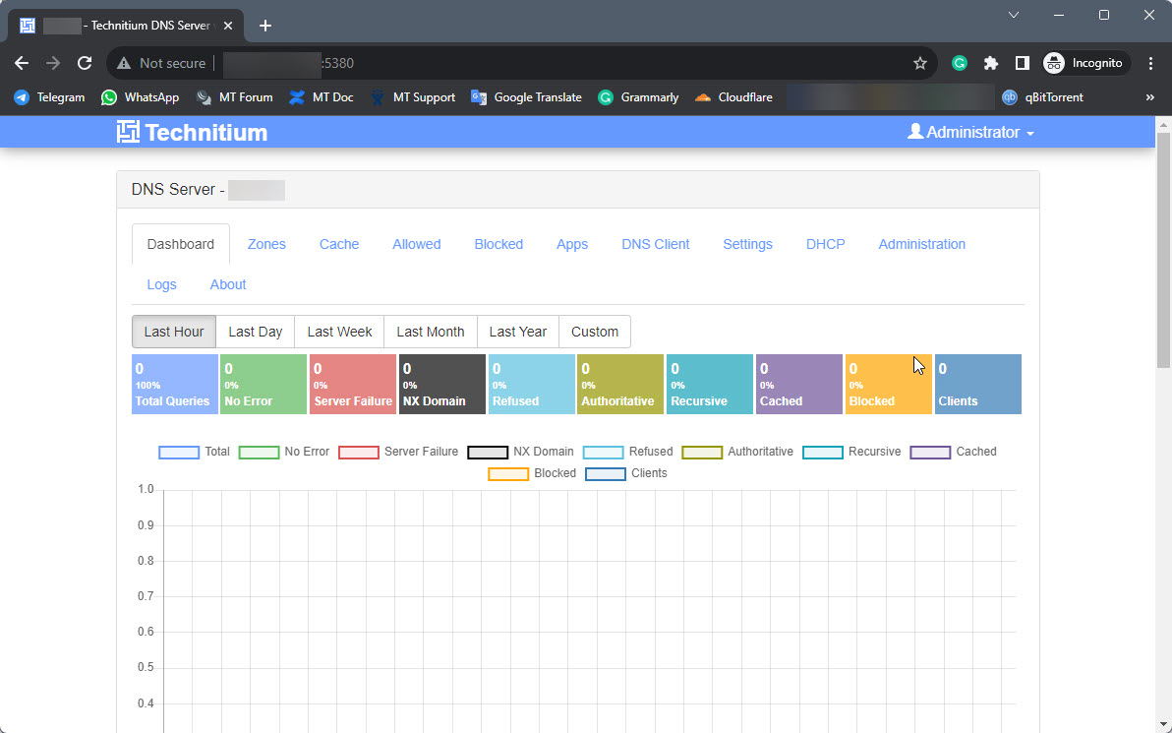The height and width of the screenshot is (733, 1172).
Task: Click the Recursive stat tile
Action: click(x=710, y=385)
